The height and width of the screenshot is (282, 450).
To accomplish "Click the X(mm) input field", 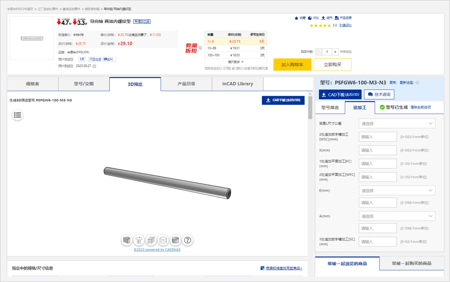I will pos(378,150).
